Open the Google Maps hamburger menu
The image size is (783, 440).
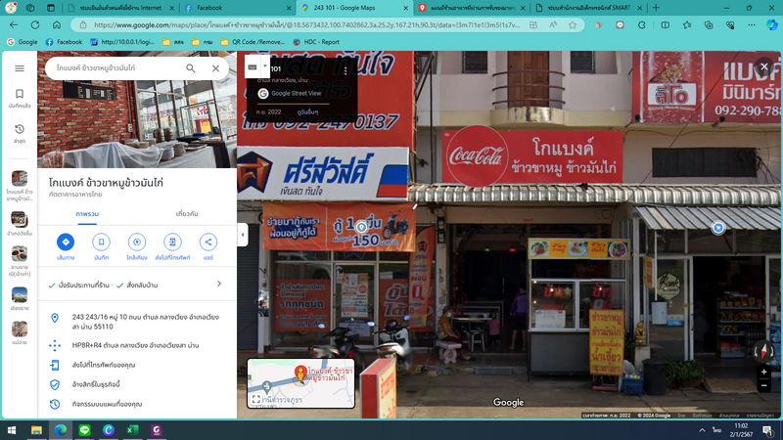pos(20,68)
